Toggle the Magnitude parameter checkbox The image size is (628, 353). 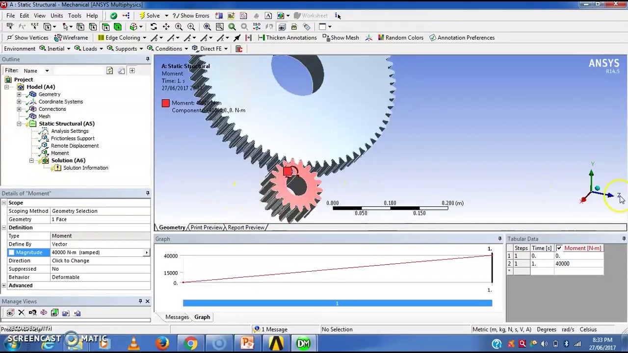(11, 252)
